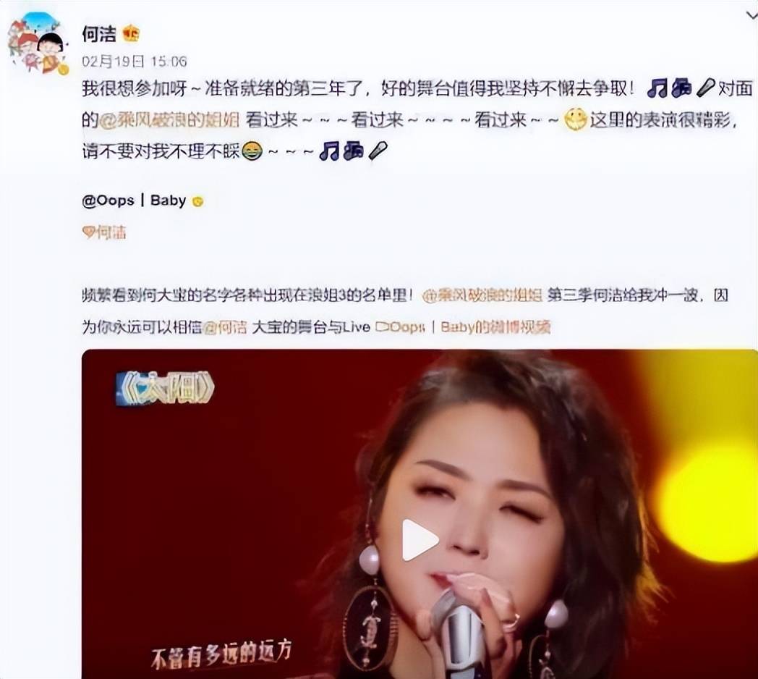Image resolution: width=758 pixels, height=679 pixels.
Task: Click the post timestamp 02月19日 15:06
Action: tap(134, 62)
